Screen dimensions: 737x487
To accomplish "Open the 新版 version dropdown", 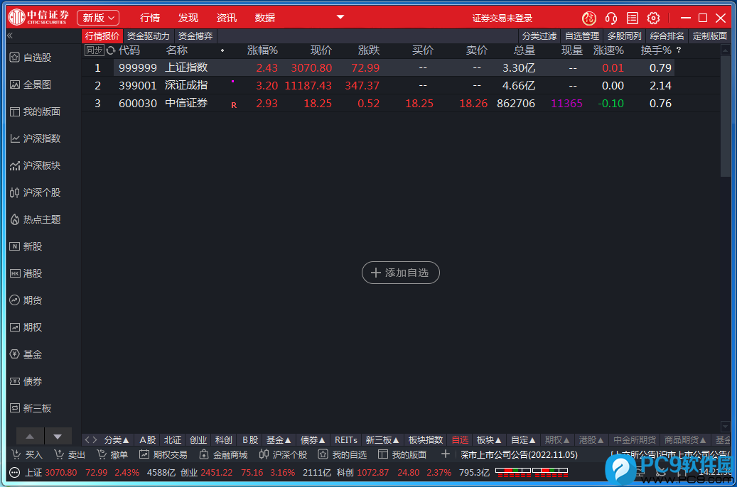I will click(98, 18).
